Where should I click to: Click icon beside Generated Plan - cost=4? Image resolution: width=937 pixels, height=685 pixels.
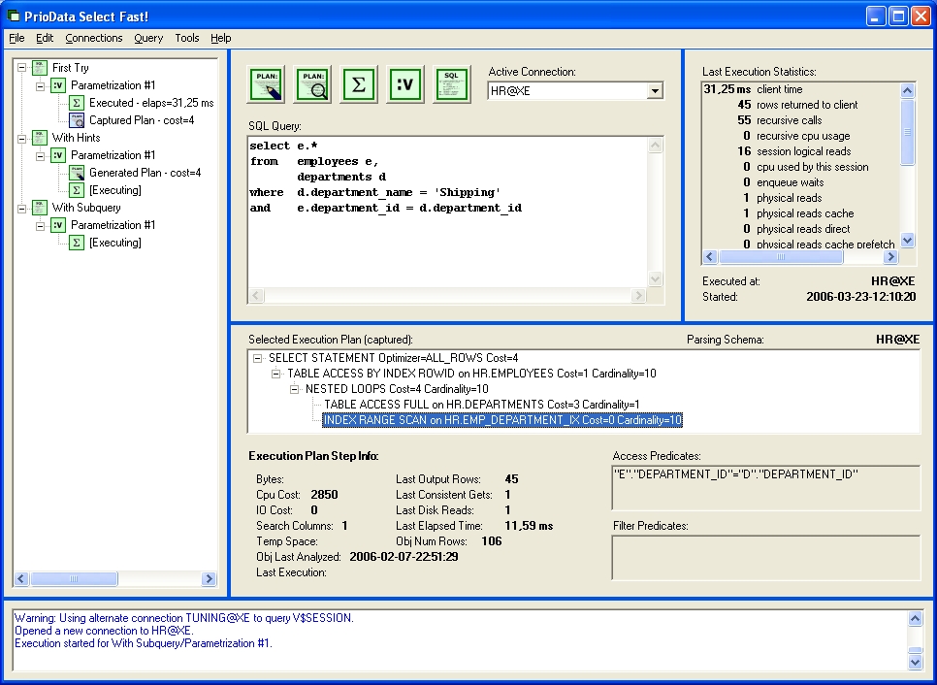77,173
